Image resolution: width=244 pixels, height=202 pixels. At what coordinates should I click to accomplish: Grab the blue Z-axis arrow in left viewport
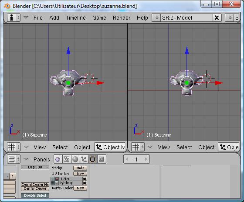point(68,50)
